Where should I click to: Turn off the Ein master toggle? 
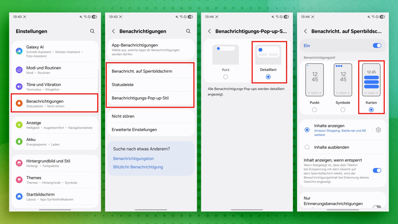click(x=377, y=46)
